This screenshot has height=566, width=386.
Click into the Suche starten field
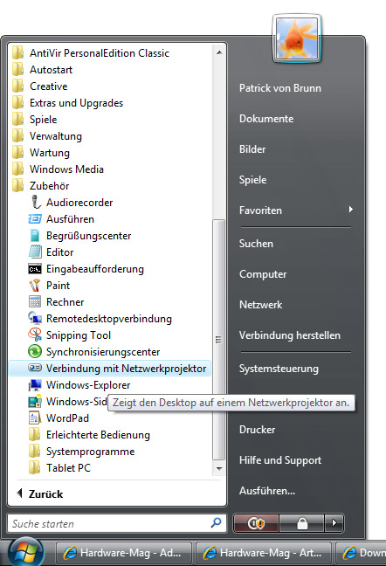[x=117, y=523]
